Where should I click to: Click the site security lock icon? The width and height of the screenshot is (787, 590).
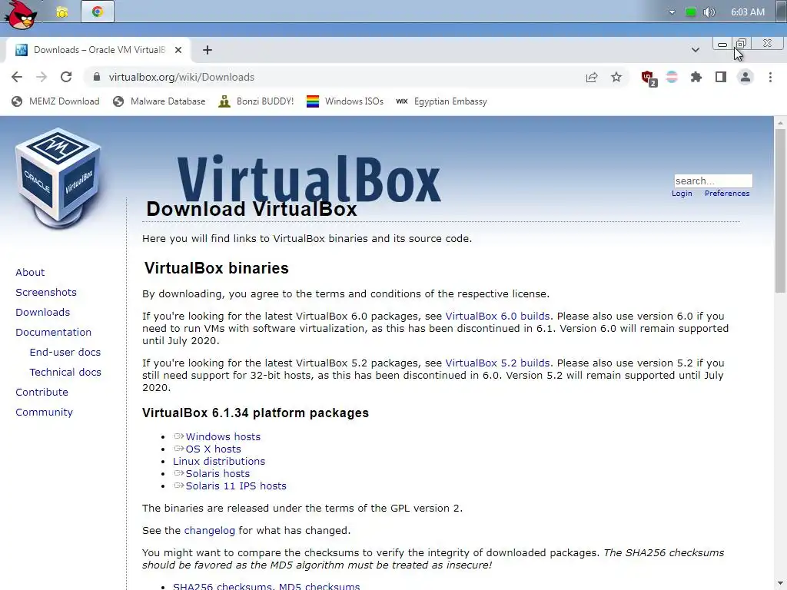[97, 77]
